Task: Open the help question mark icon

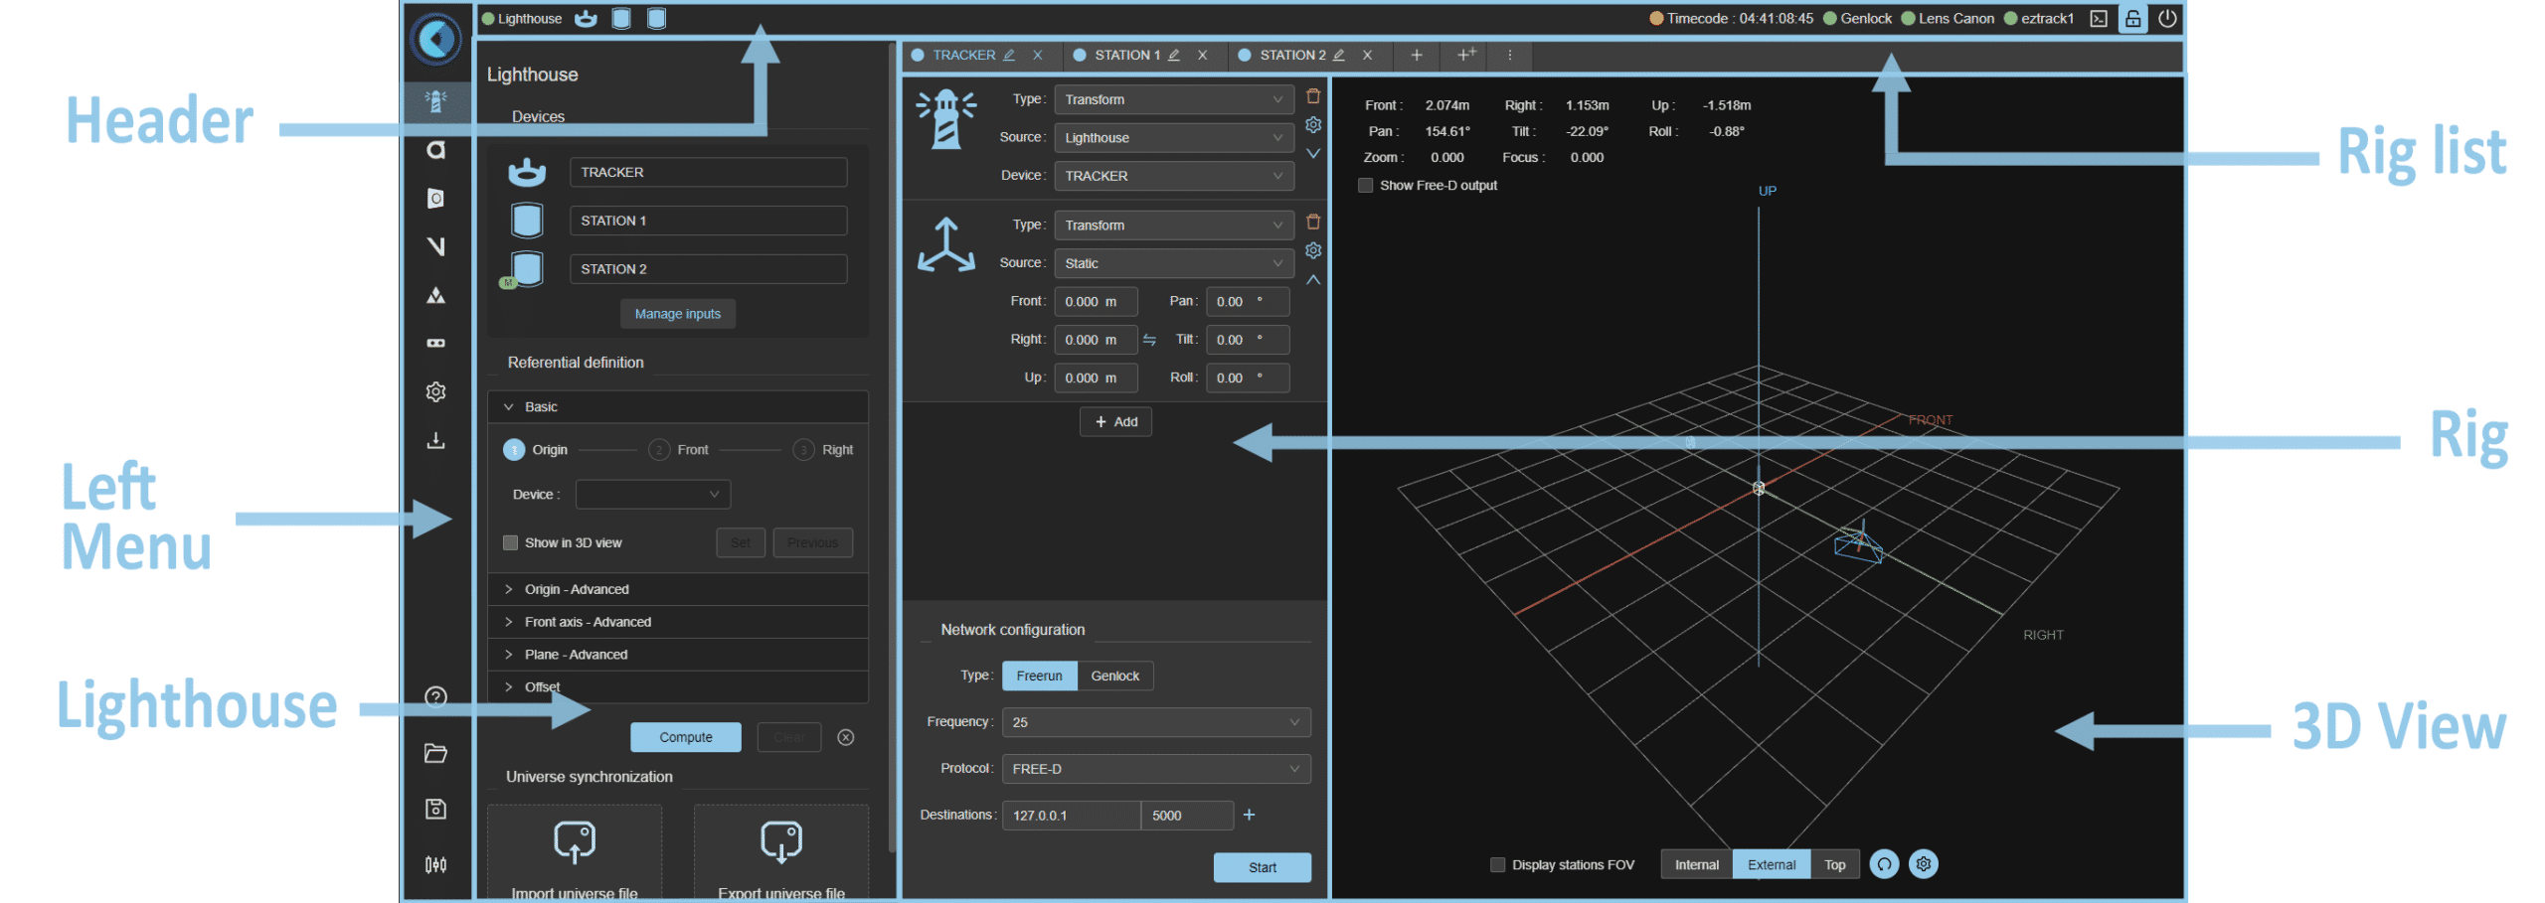Action: coord(435,696)
